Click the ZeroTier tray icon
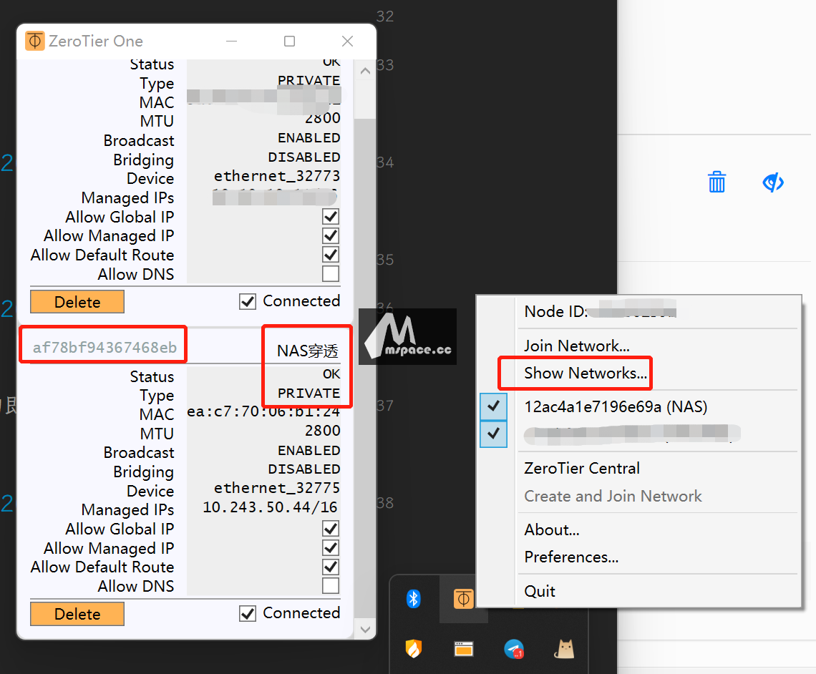Screen dimensions: 816x674 click(x=463, y=599)
